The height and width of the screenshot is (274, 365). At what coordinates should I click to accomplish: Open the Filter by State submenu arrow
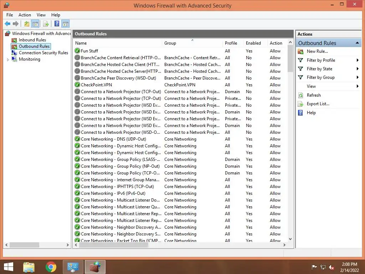(358, 69)
